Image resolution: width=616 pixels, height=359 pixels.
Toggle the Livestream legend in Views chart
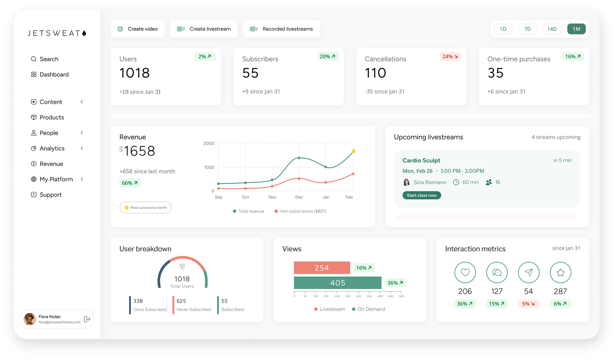330,309
